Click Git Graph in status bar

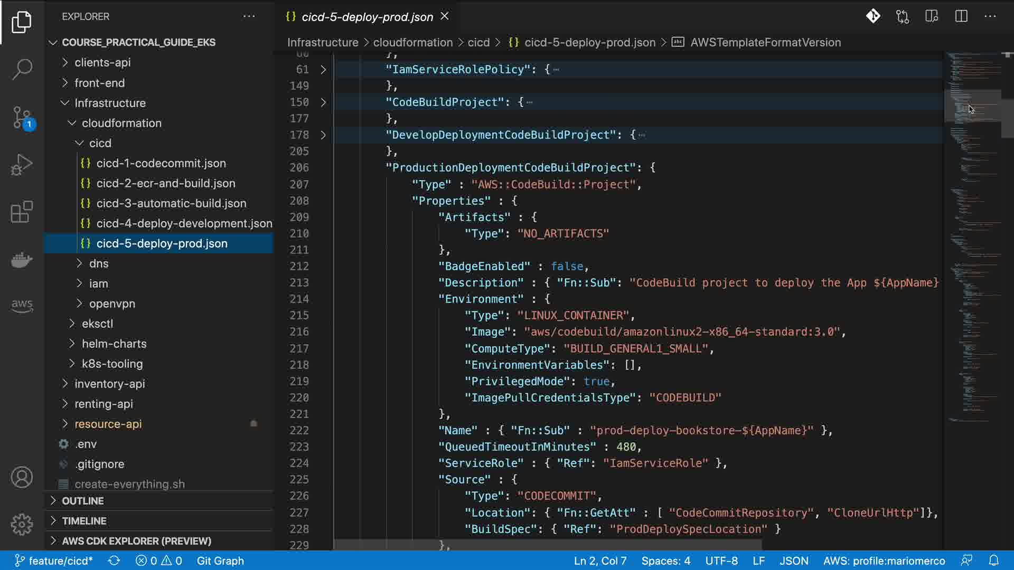(x=220, y=560)
